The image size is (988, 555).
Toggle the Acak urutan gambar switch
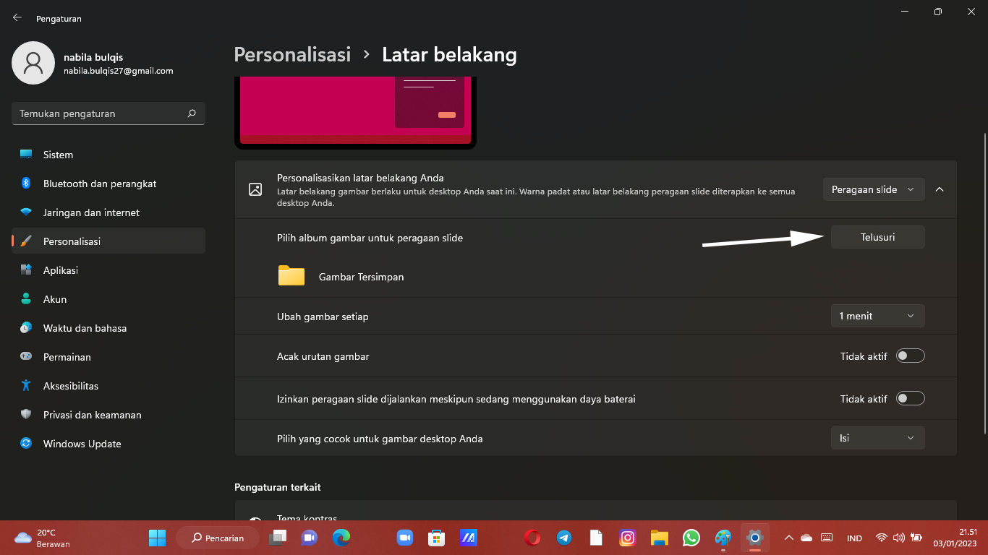(911, 356)
